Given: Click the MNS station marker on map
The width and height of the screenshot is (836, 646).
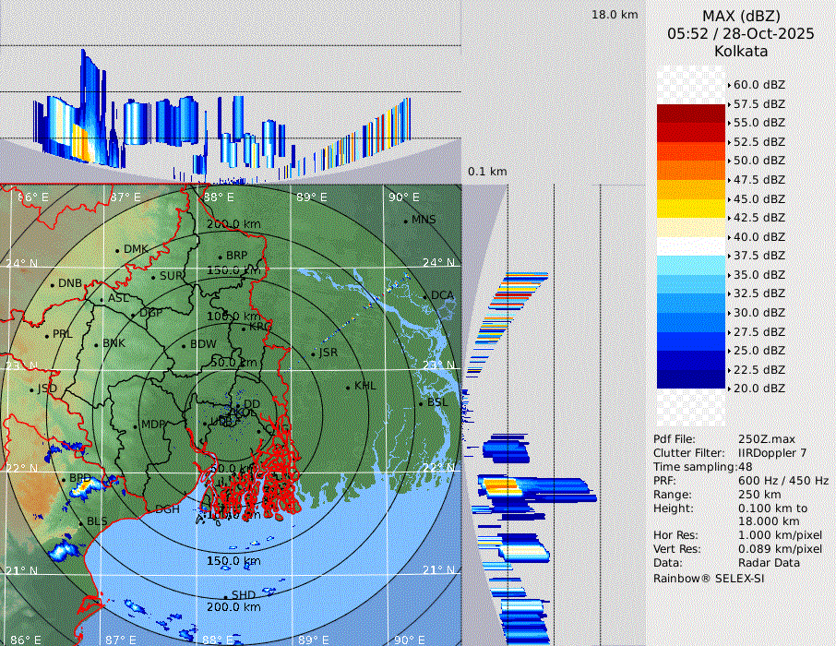Looking at the screenshot, I should pyautogui.click(x=406, y=221).
